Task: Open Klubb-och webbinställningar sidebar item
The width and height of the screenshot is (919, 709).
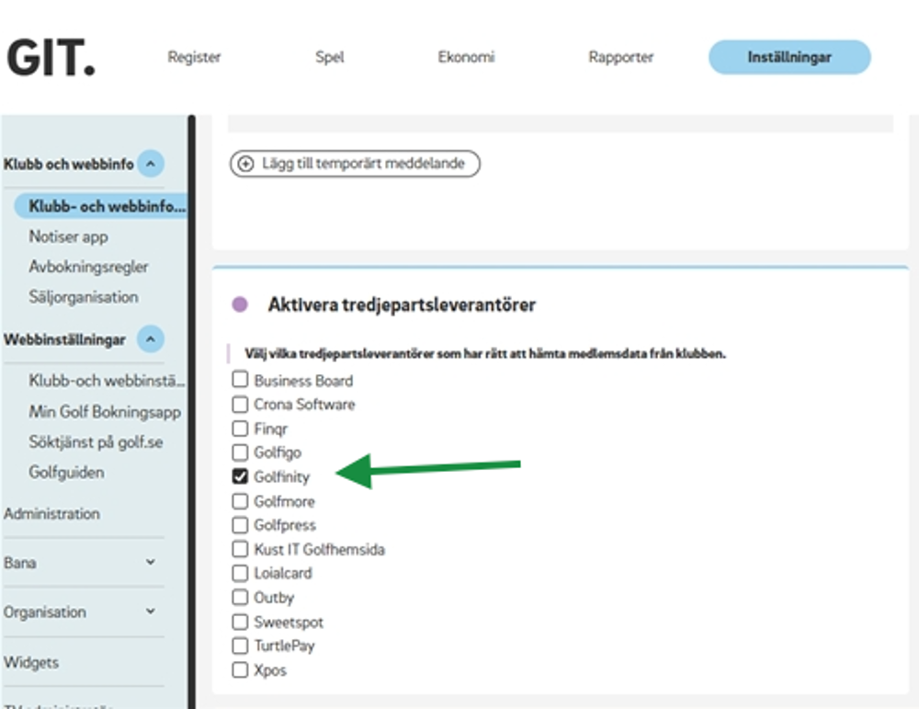Action: pyautogui.click(x=107, y=381)
